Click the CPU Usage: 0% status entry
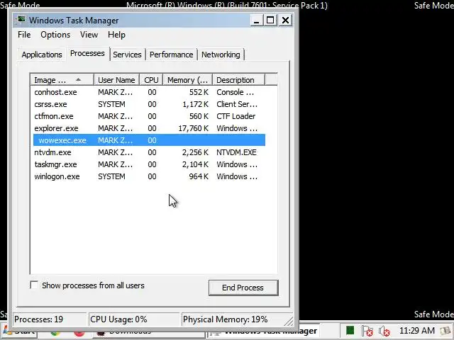This screenshot has height=340, width=454. (x=134, y=319)
